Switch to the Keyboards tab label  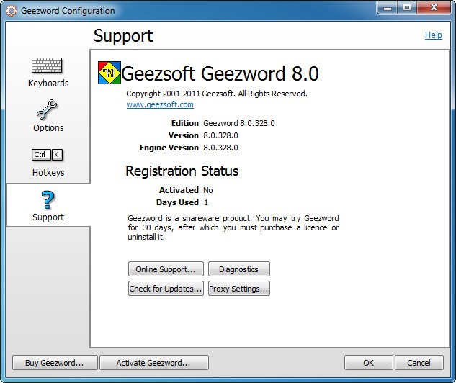[48, 84]
